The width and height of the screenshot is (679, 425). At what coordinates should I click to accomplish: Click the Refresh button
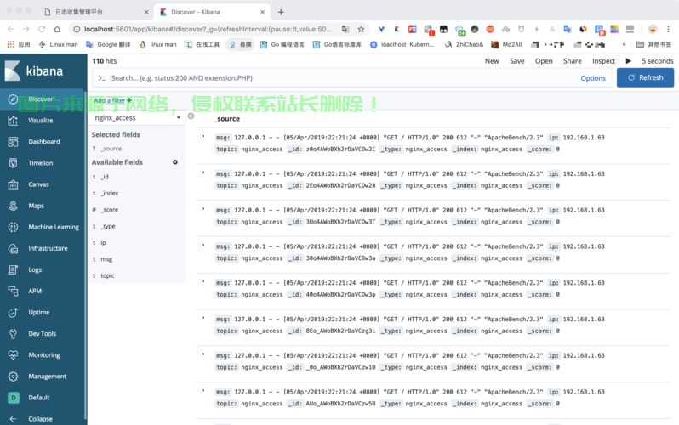[645, 77]
